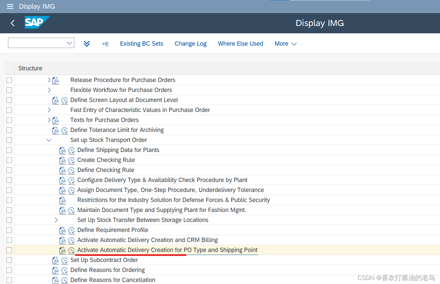The height and width of the screenshot is (284, 440).
Task: Click the back navigation arrow
Action: [12, 23]
